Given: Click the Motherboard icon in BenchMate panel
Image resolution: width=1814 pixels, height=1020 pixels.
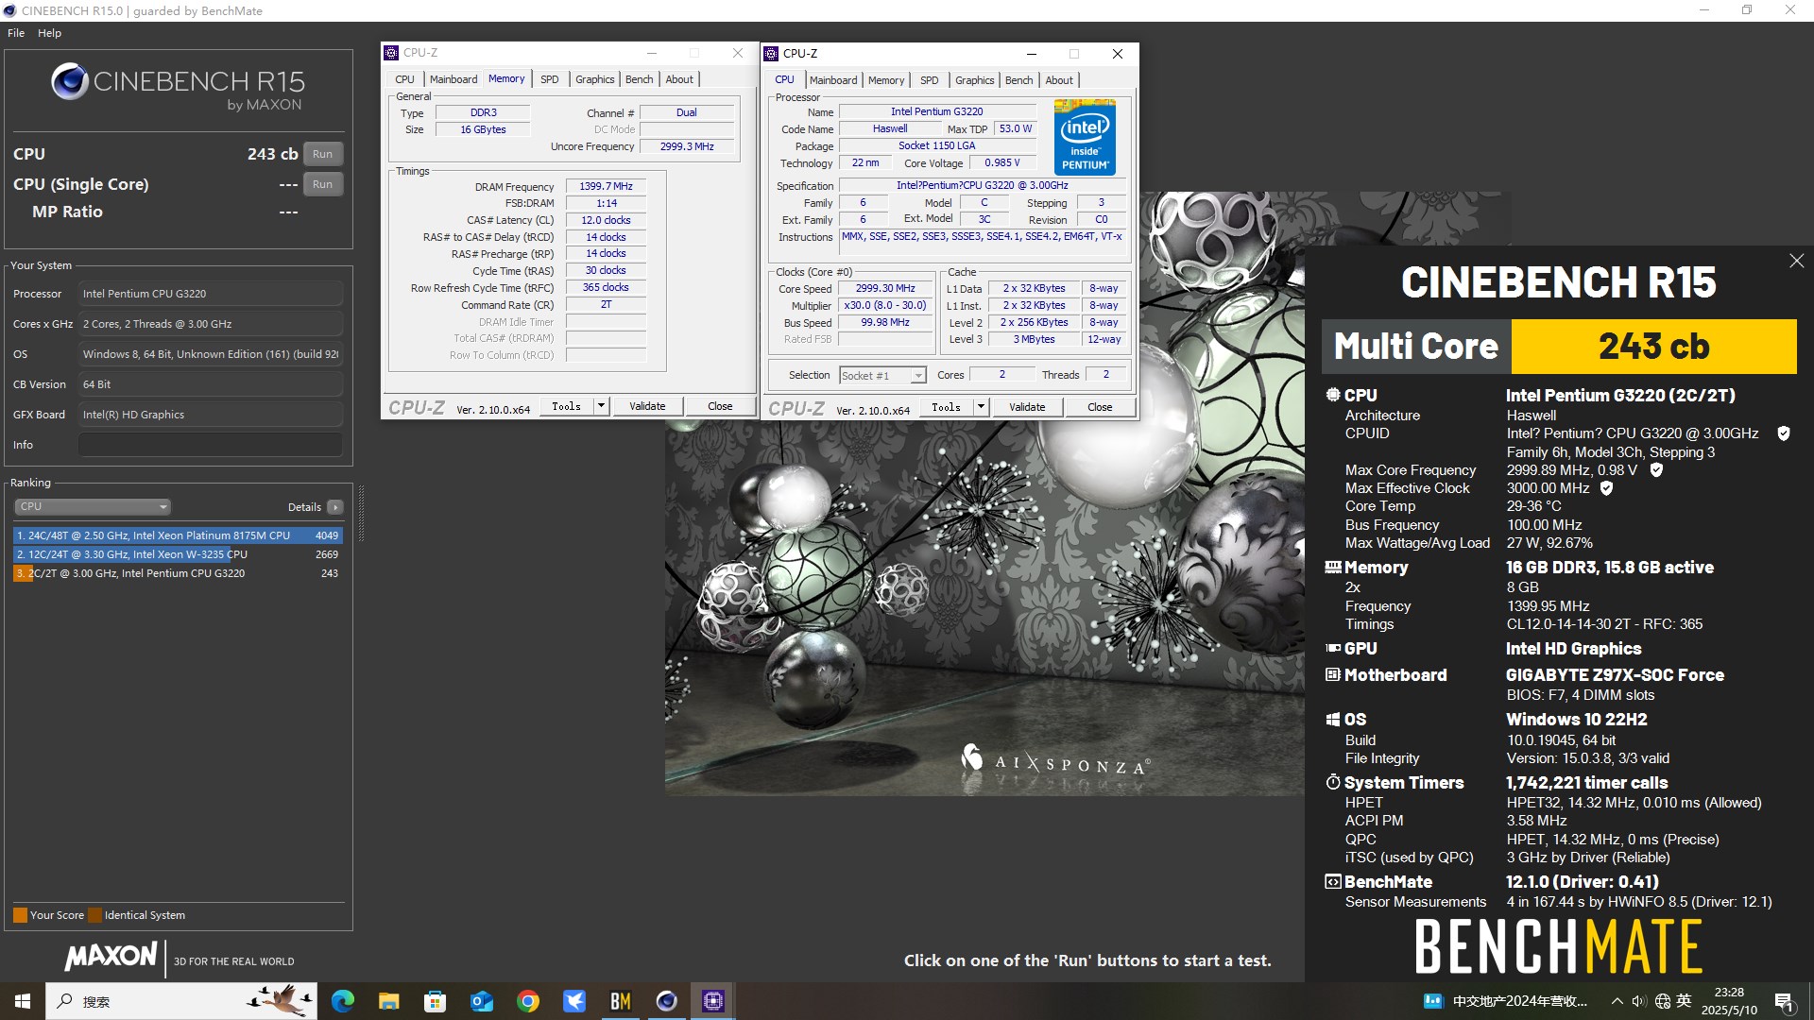Looking at the screenshot, I should (1332, 675).
